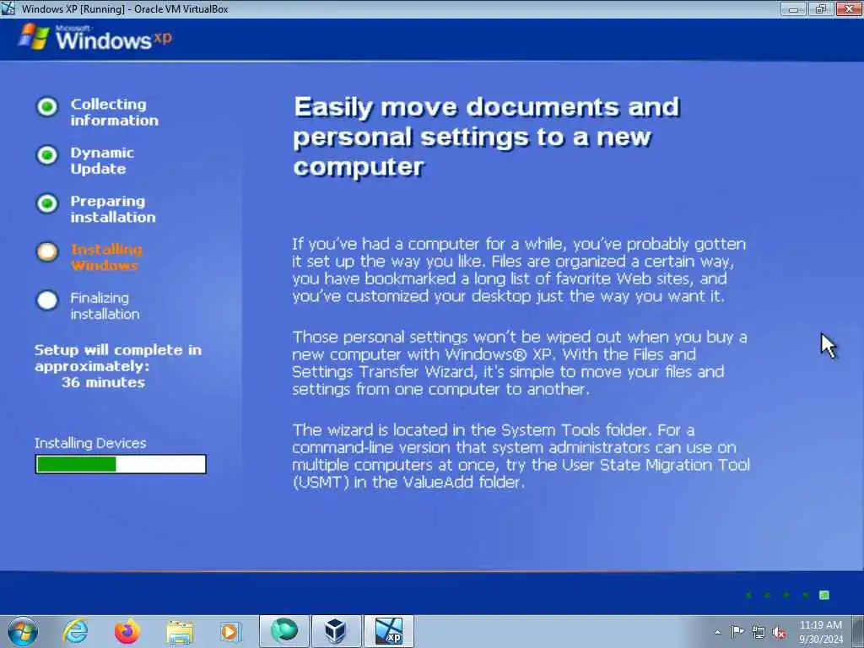Launch Windows Media Player taskbar icon
The image size is (864, 648).
pos(230,631)
